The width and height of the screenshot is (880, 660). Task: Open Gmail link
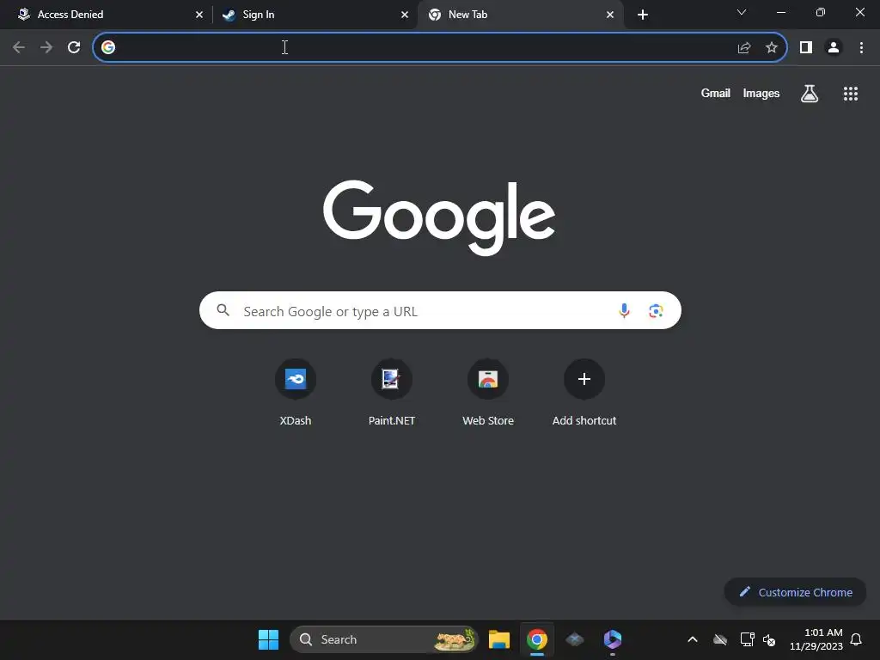pos(716,93)
